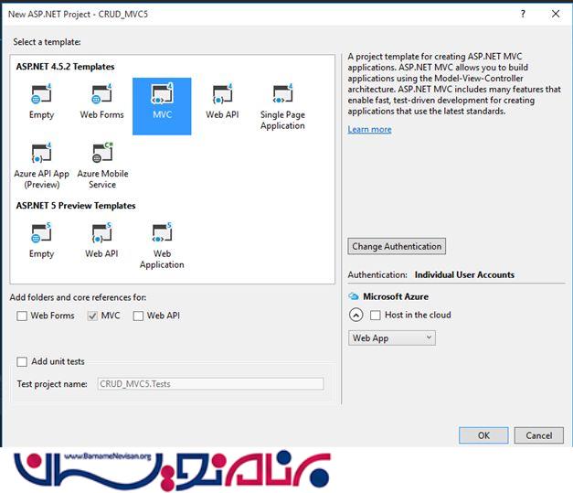This screenshot has width=573, height=493.
Task: Click the Individual User Accounts text
Action: point(464,274)
